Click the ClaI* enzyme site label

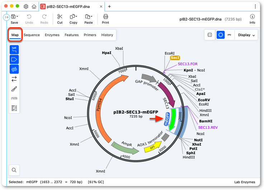click(200, 89)
